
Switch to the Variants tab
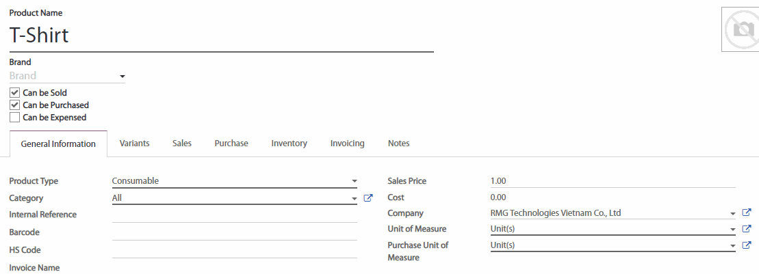click(x=134, y=143)
